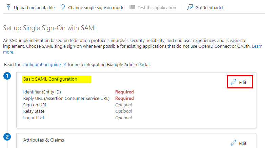
Task: Click the Basic SAML Configuration heading
Action: [50, 79]
